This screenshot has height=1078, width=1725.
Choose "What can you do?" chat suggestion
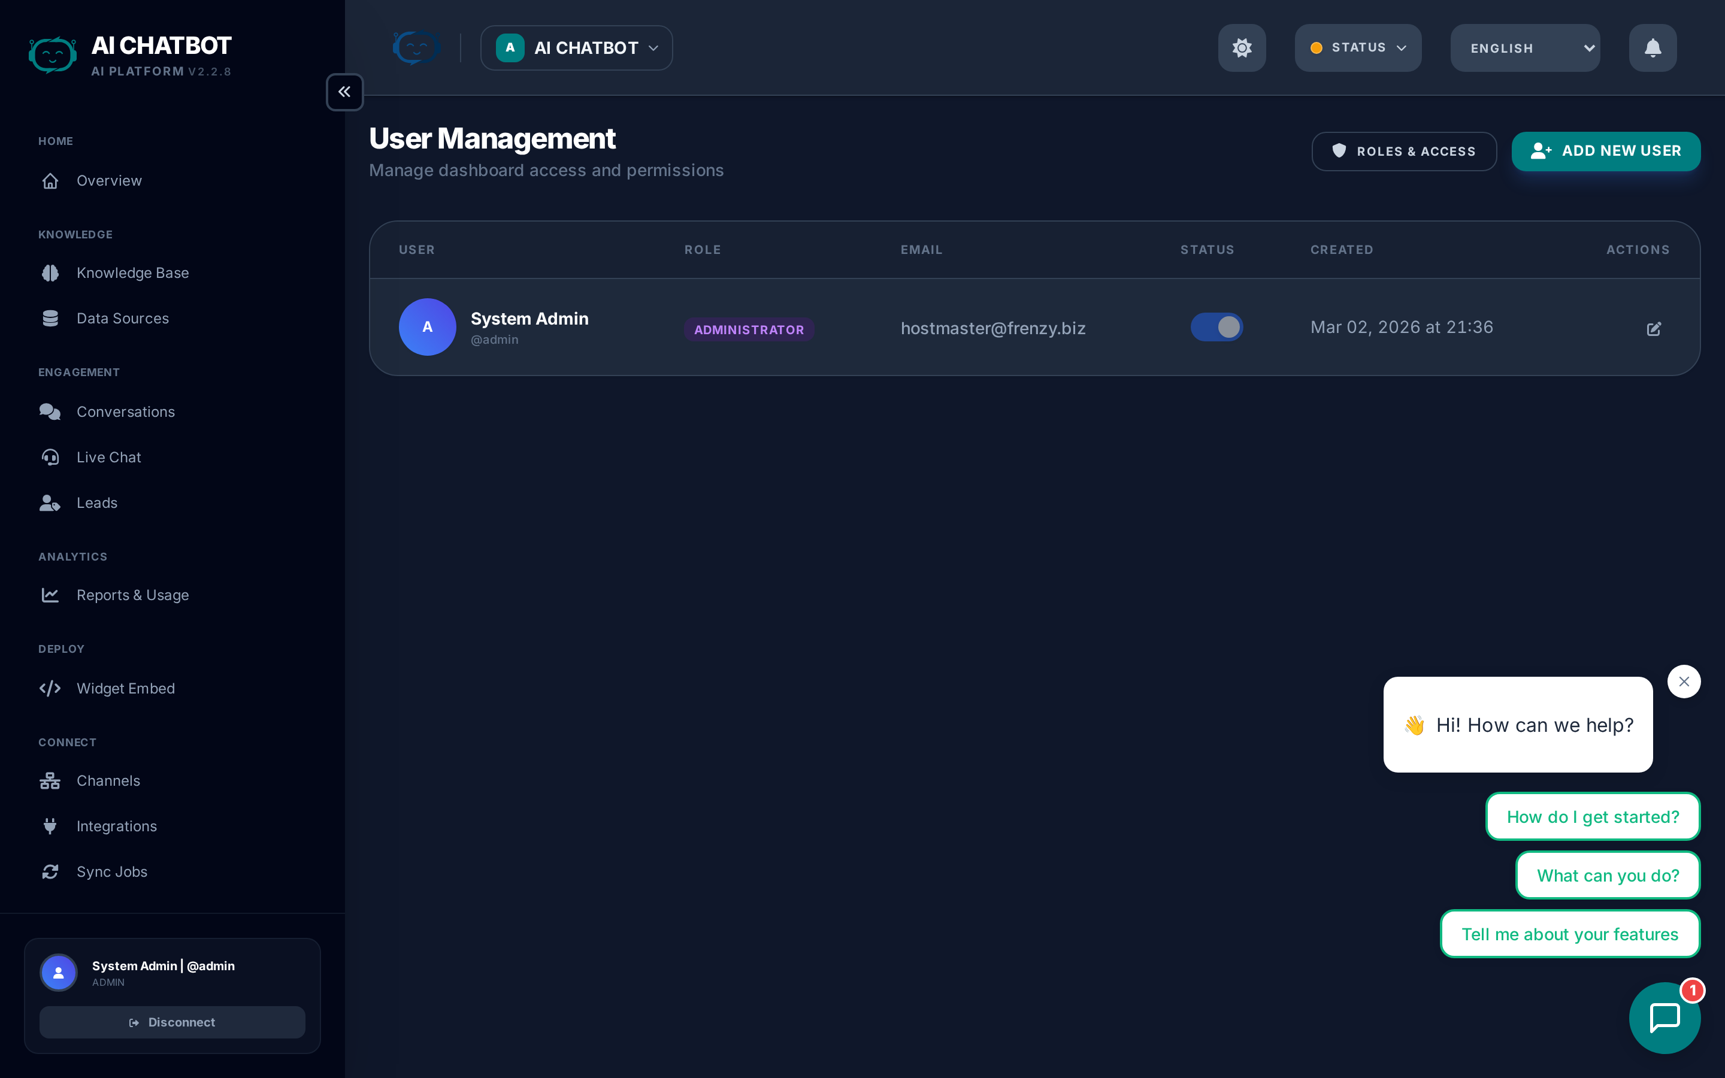tap(1608, 876)
